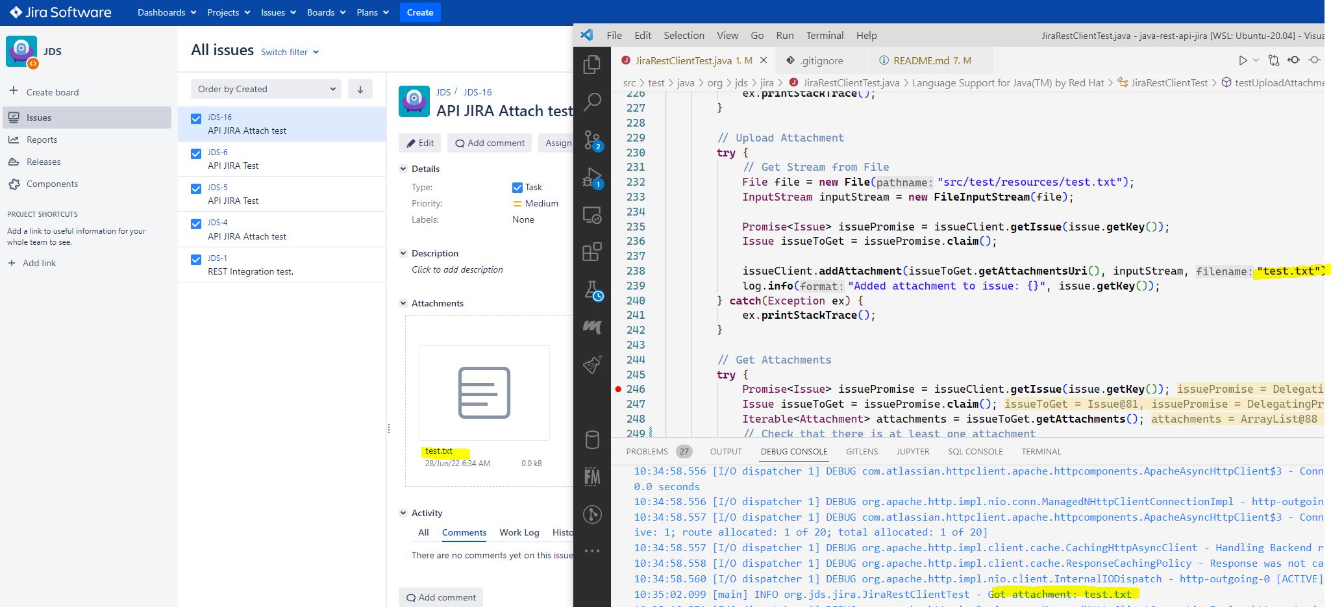Open the VS Code File menu

tap(614, 35)
